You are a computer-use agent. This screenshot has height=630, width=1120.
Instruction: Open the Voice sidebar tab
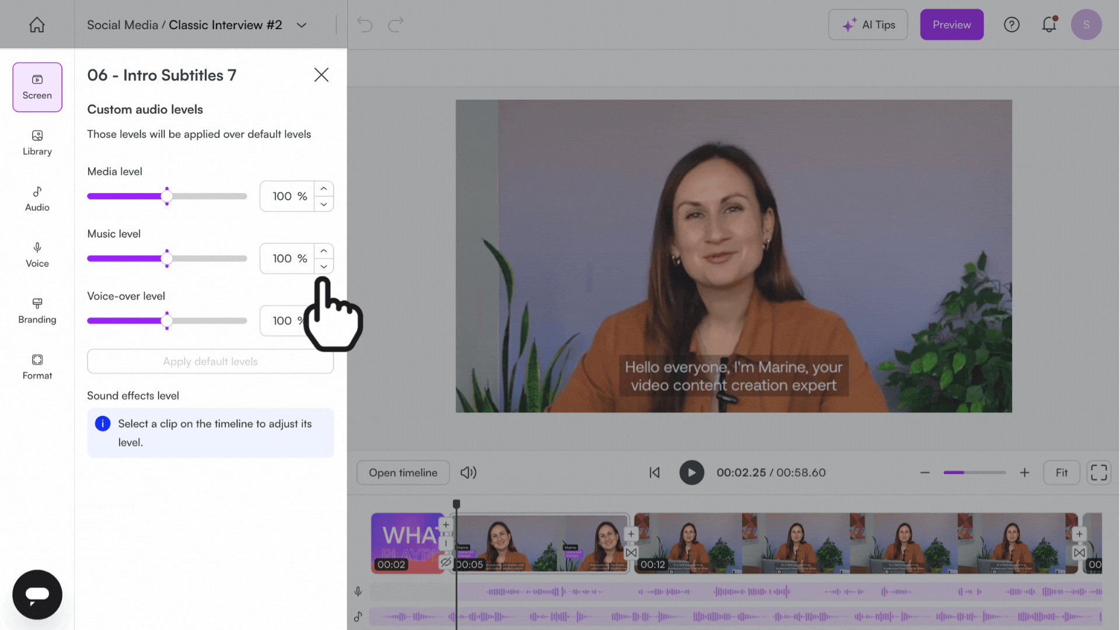click(x=37, y=255)
